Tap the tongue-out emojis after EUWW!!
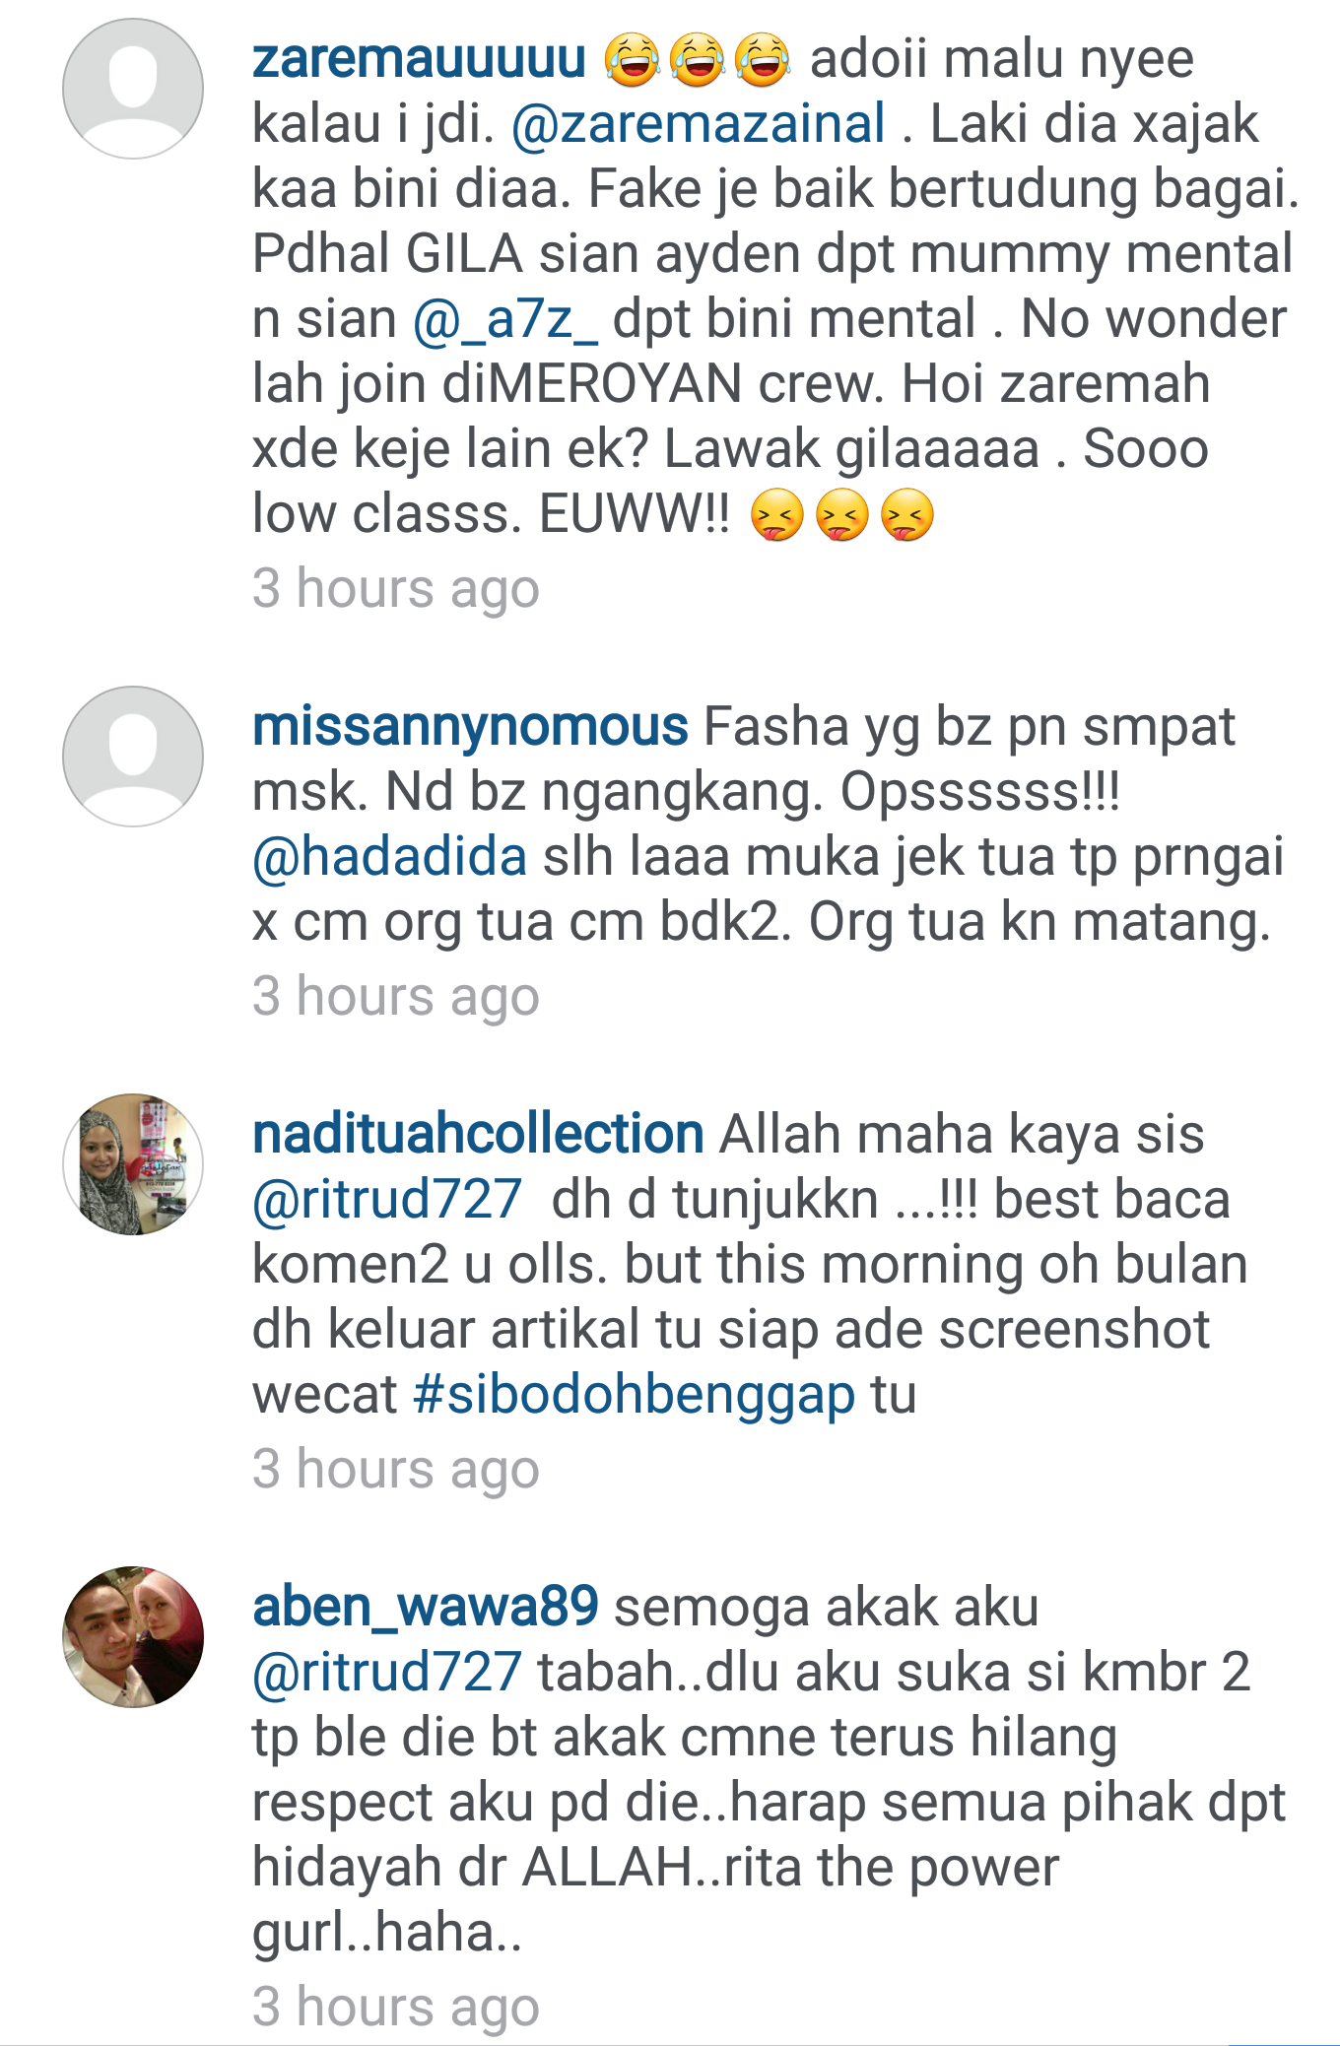Viewport: 1340px width, 2046px height. coord(842,515)
